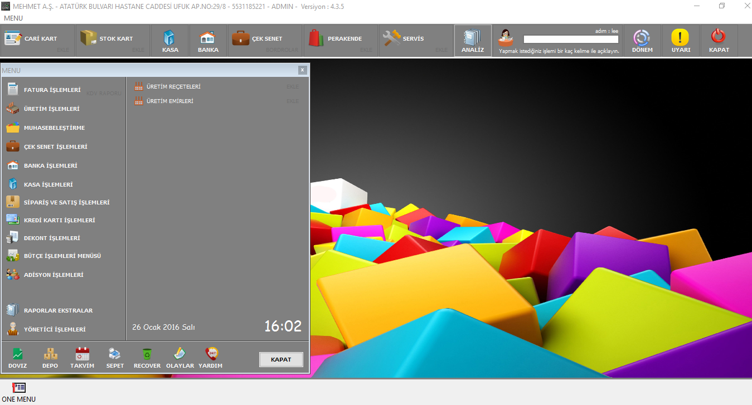The image size is (752, 405).
Task: Select Fatura İşlemleri in menu list
Action: click(52, 90)
